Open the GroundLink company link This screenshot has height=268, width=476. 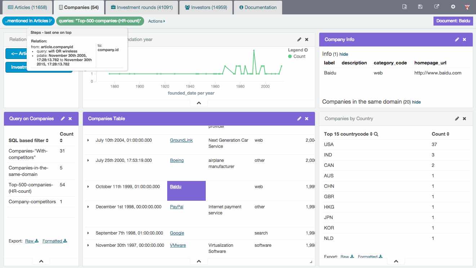coord(181,140)
